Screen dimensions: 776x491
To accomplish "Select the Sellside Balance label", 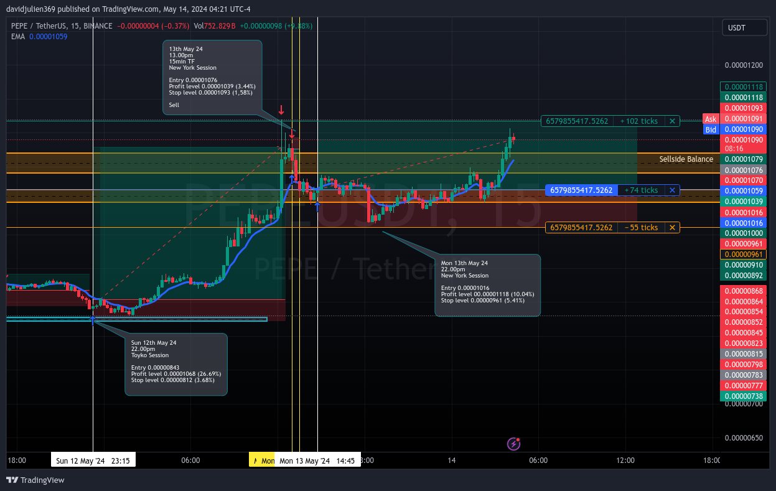I will 686,159.
